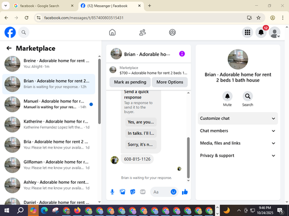
Task: Open the Katherine conversation
Action: 49,124
